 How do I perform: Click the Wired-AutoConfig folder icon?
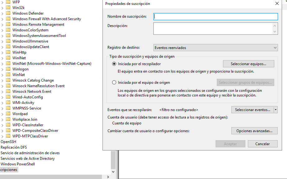tap(8, 97)
